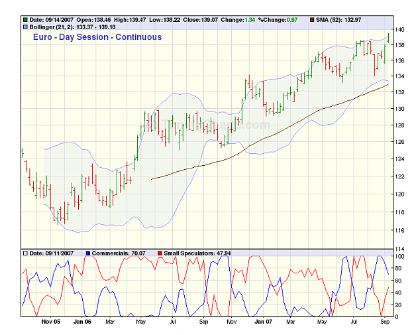414x335 pixels.
Task: Click the 100 indicator axis label
Action: click(x=399, y=256)
